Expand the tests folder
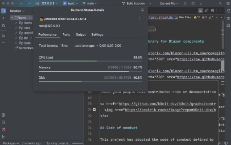The width and height of the screenshot is (231, 145). pos(16,43)
